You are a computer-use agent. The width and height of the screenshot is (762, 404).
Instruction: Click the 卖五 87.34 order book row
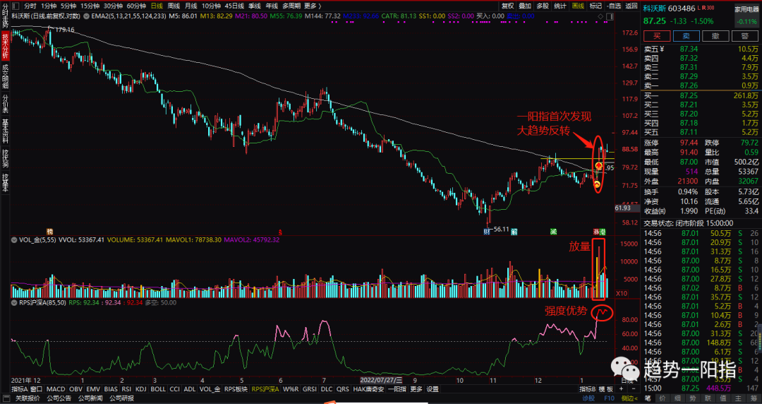click(x=701, y=49)
